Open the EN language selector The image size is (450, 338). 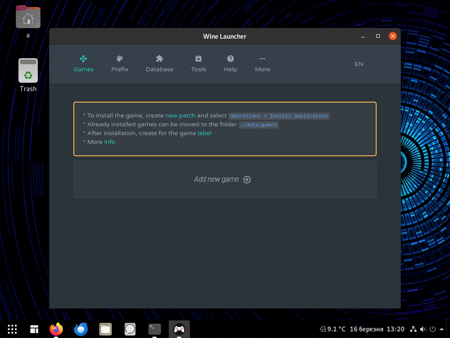[359, 64]
